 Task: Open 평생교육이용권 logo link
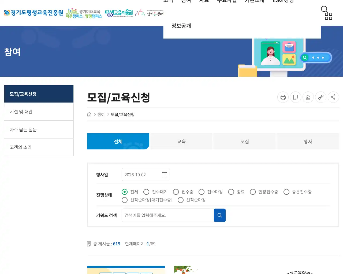[119, 13]
